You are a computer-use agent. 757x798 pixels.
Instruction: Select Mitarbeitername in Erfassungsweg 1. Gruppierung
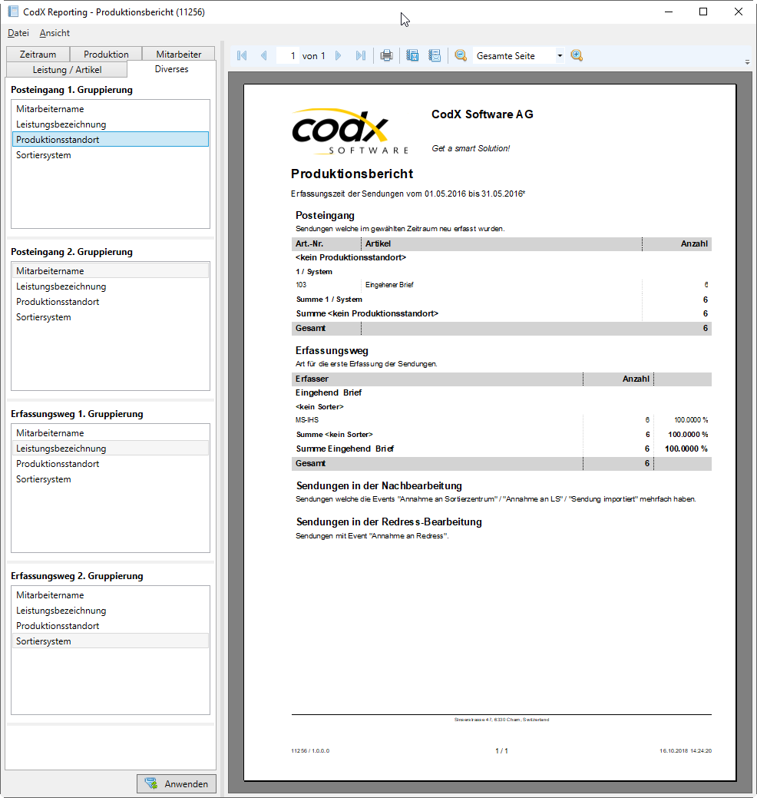[x=111, y=433]
